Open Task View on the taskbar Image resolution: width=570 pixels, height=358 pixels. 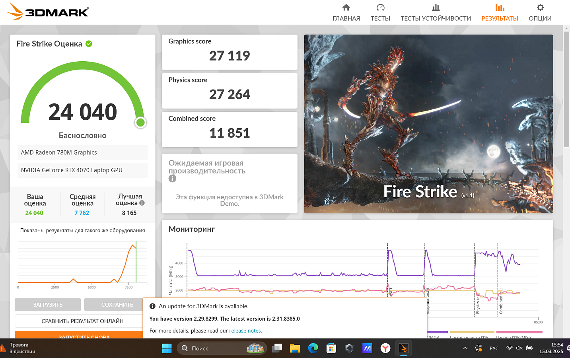(277, 348)
